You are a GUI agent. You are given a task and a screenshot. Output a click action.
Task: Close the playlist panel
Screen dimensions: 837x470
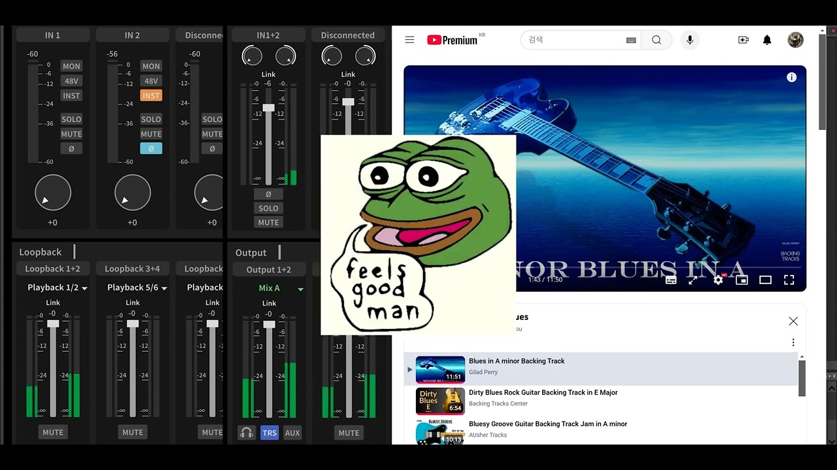pyautogui.click(x=793, y=321)
